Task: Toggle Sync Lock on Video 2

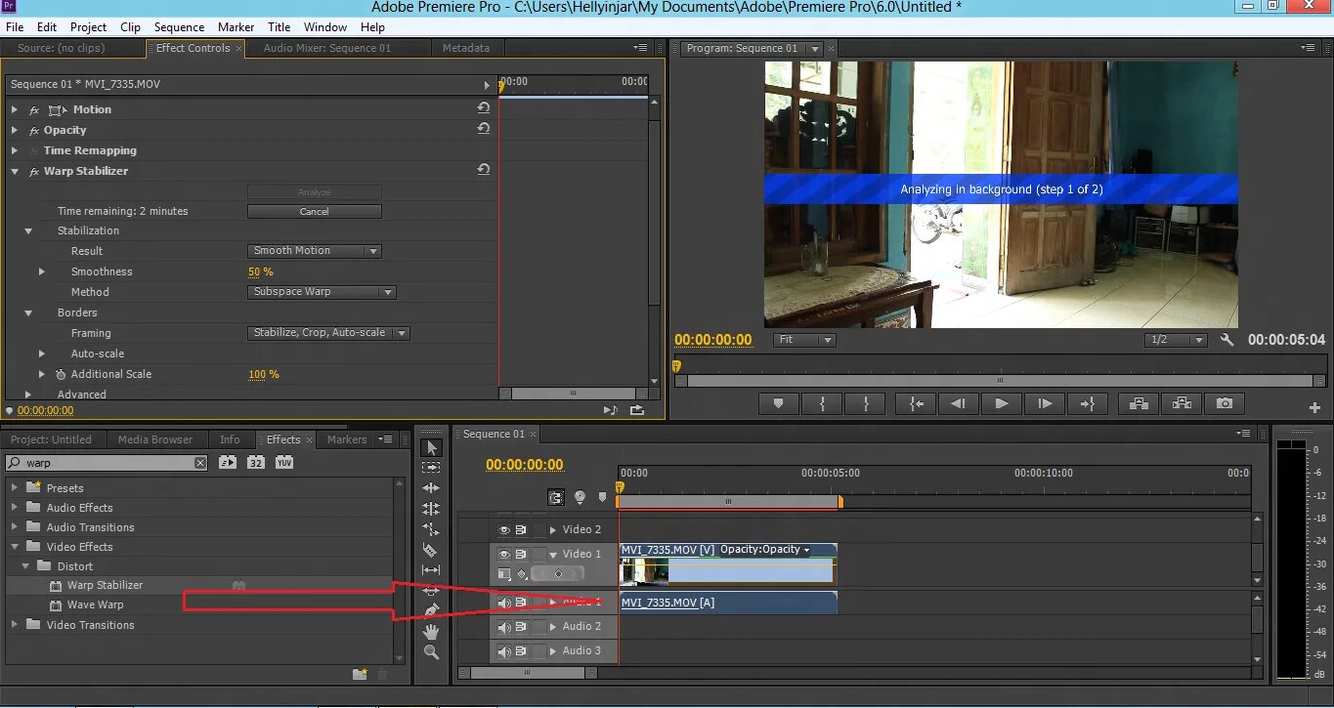Action: tap(522, 529)
